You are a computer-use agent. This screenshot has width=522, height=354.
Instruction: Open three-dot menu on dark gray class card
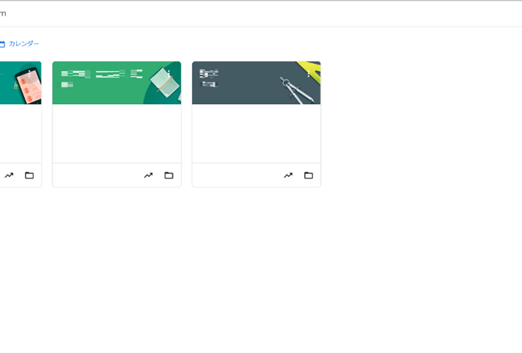pos(309,74)
